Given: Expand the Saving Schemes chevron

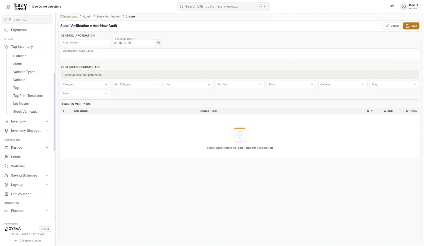Looking at the screenshot, I should (47, 175).
